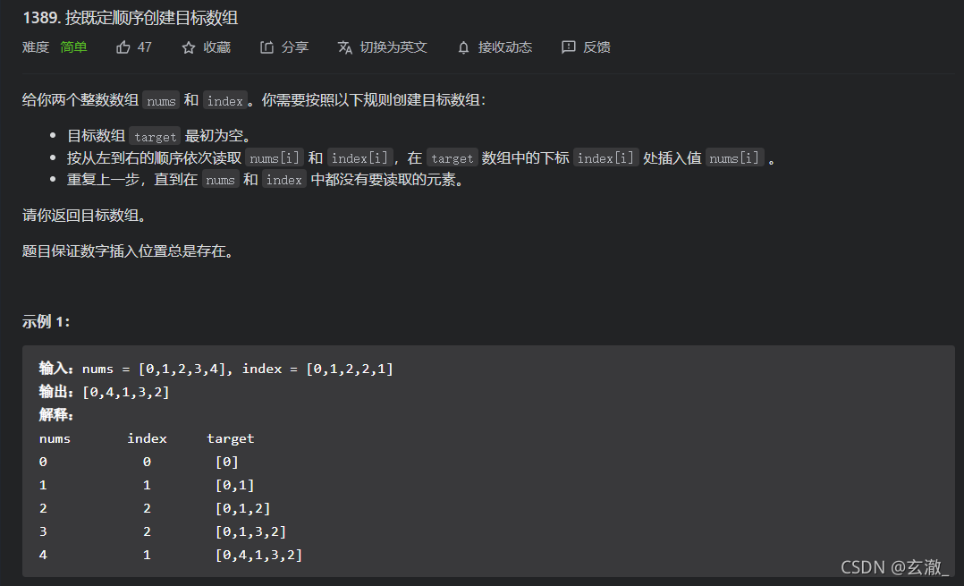
Task: Click the 收藏 favorite label
Action: 217,47
